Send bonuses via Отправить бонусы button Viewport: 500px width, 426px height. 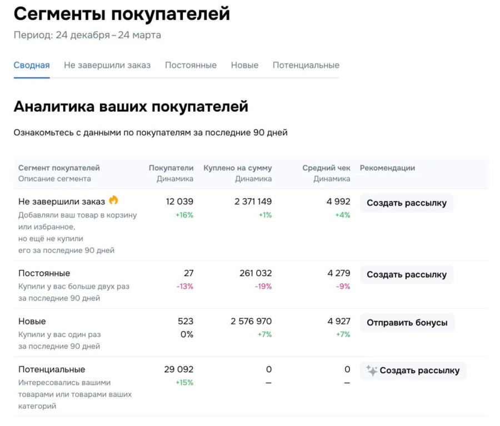(x=407, y=322)
